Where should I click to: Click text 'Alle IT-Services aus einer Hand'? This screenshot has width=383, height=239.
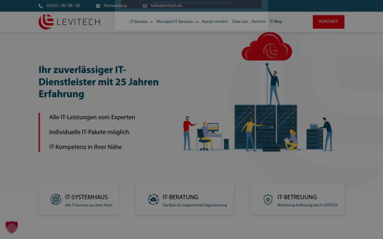[89, 205]
